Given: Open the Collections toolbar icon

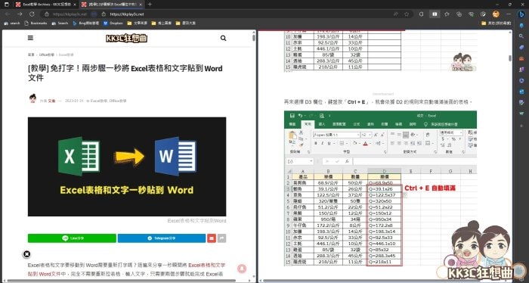Looking at the screenshot, I should point(459,14).
